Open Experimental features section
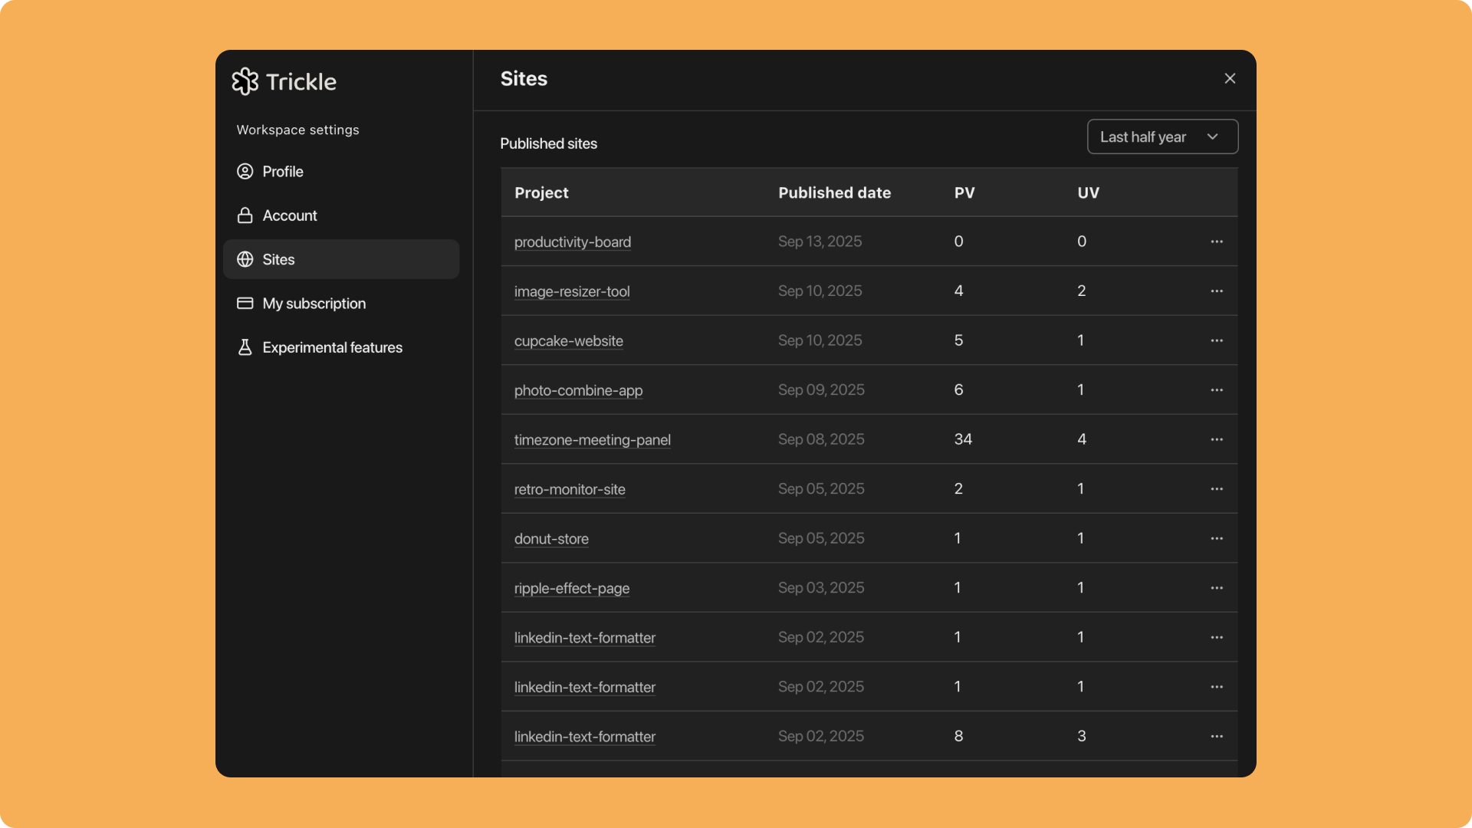The width and height of the screenshot is (1472, 828). 332,347
